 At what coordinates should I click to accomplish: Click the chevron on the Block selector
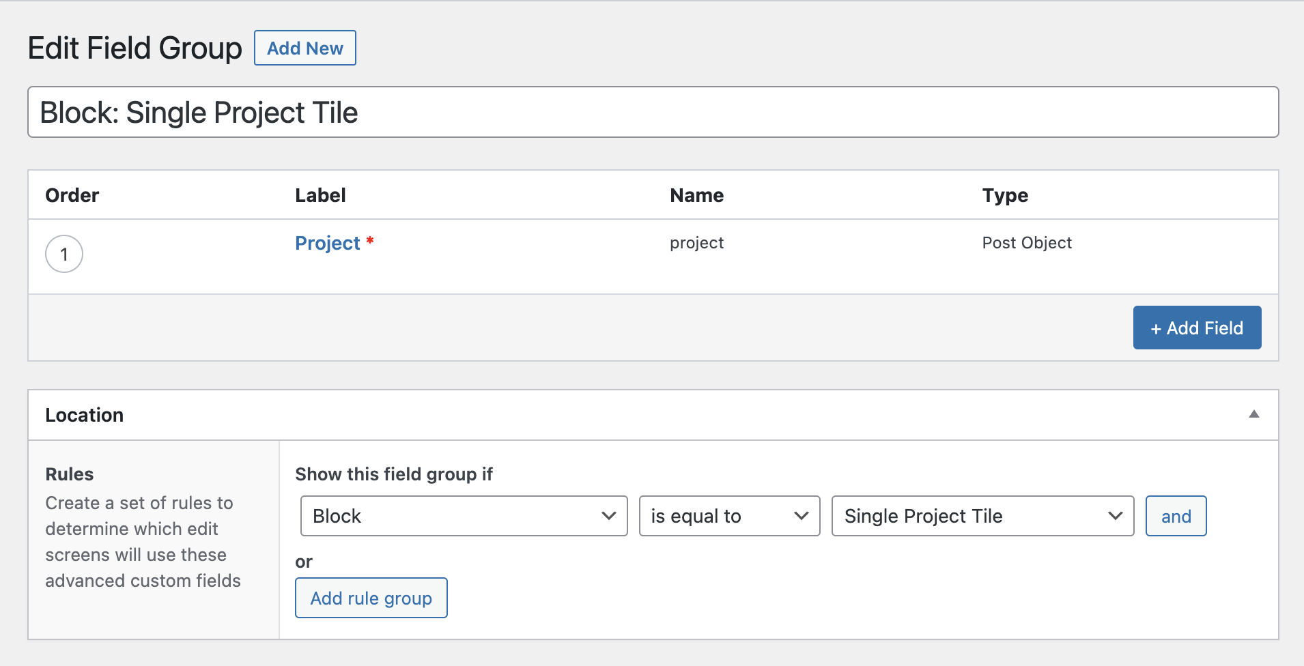click(x=610, y=516)
